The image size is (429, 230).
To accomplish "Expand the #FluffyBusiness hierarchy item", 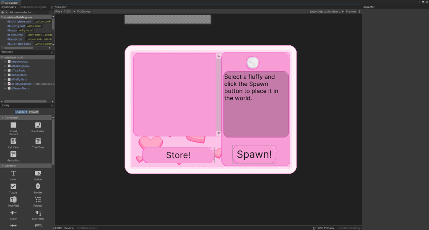I will (x=5, y=84).
